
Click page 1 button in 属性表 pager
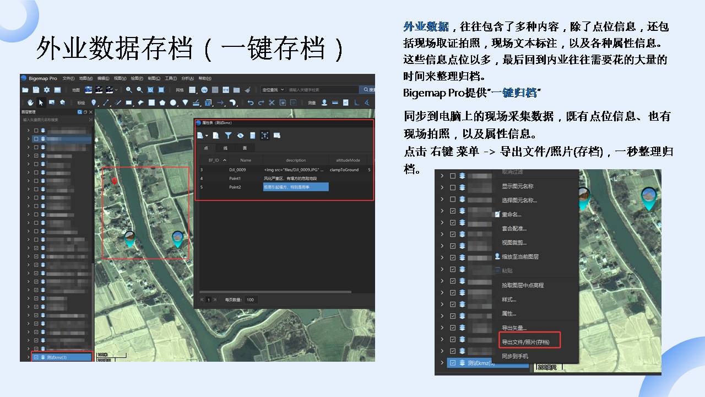point(209,299)
